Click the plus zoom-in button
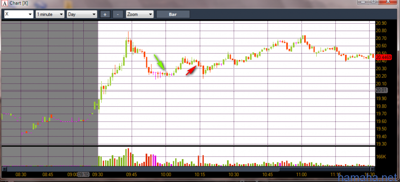The image size is (400, 182). pyautogui.click(x=105, y=14)
